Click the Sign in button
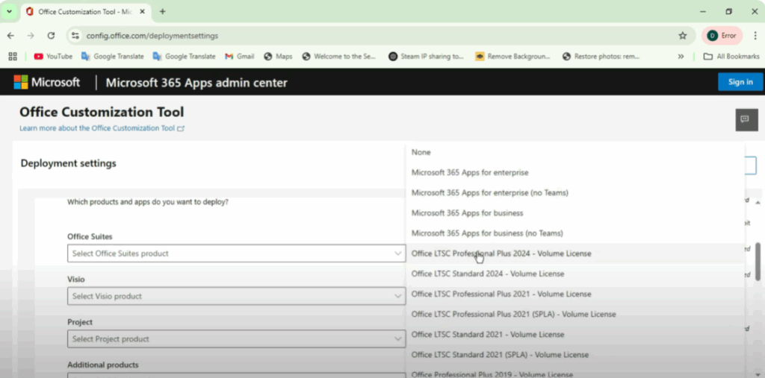 point(740,82)
